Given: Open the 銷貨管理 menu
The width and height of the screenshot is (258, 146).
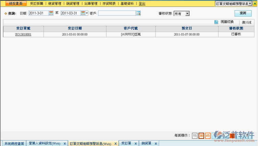Looking at the screenshot, I should pos(73,3).
